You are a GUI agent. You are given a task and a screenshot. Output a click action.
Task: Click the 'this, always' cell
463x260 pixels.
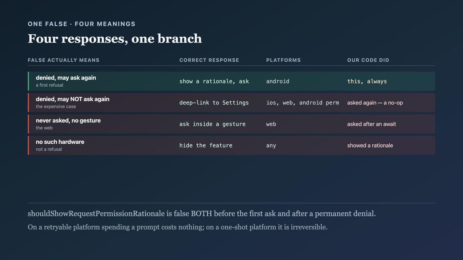pyautogui.click(x=367, y=81)
